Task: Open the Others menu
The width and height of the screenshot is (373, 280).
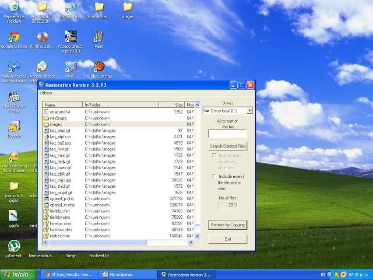Action: pyautogui.click(x=46, y=93)
